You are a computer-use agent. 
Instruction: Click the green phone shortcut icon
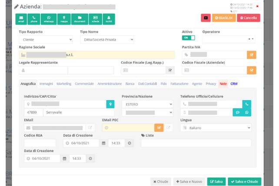(34, 19)
